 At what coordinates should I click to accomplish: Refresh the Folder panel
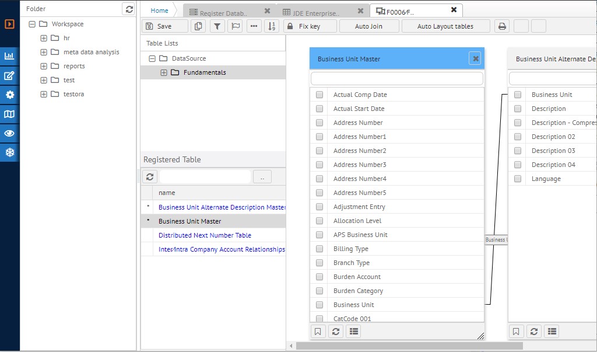click(129, 9)
